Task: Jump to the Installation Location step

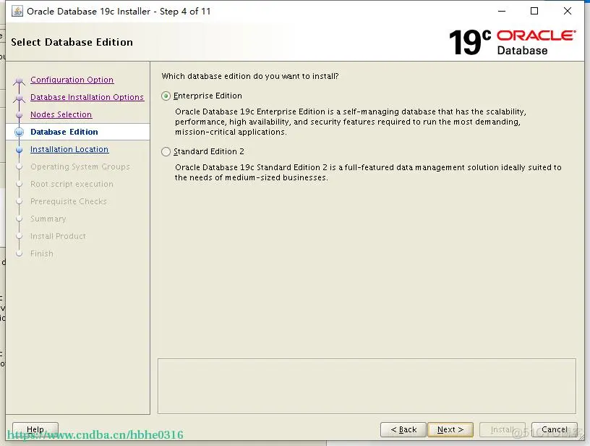Action: tap(69, 149)
